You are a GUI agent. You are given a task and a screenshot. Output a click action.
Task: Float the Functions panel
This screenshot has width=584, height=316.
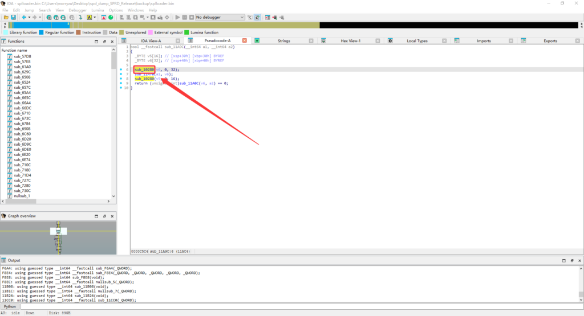pos(104,42)
